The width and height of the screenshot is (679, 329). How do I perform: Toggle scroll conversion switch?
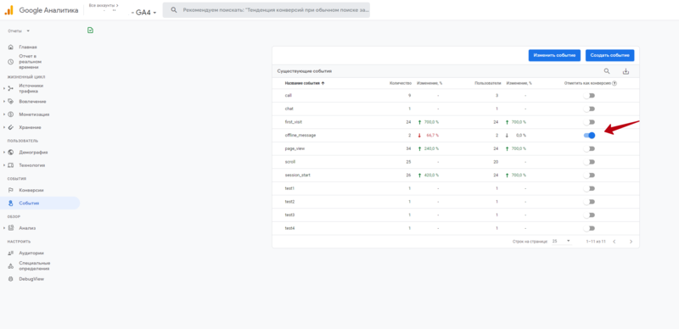[x=589, y=162]
